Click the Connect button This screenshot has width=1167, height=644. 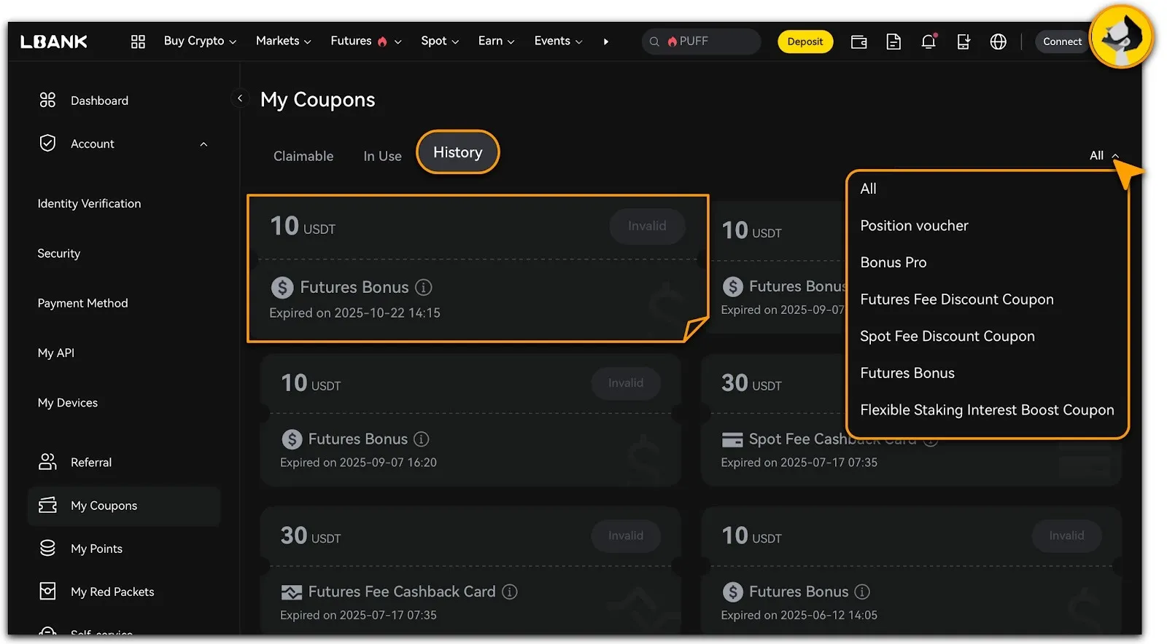coord(1061,42)
